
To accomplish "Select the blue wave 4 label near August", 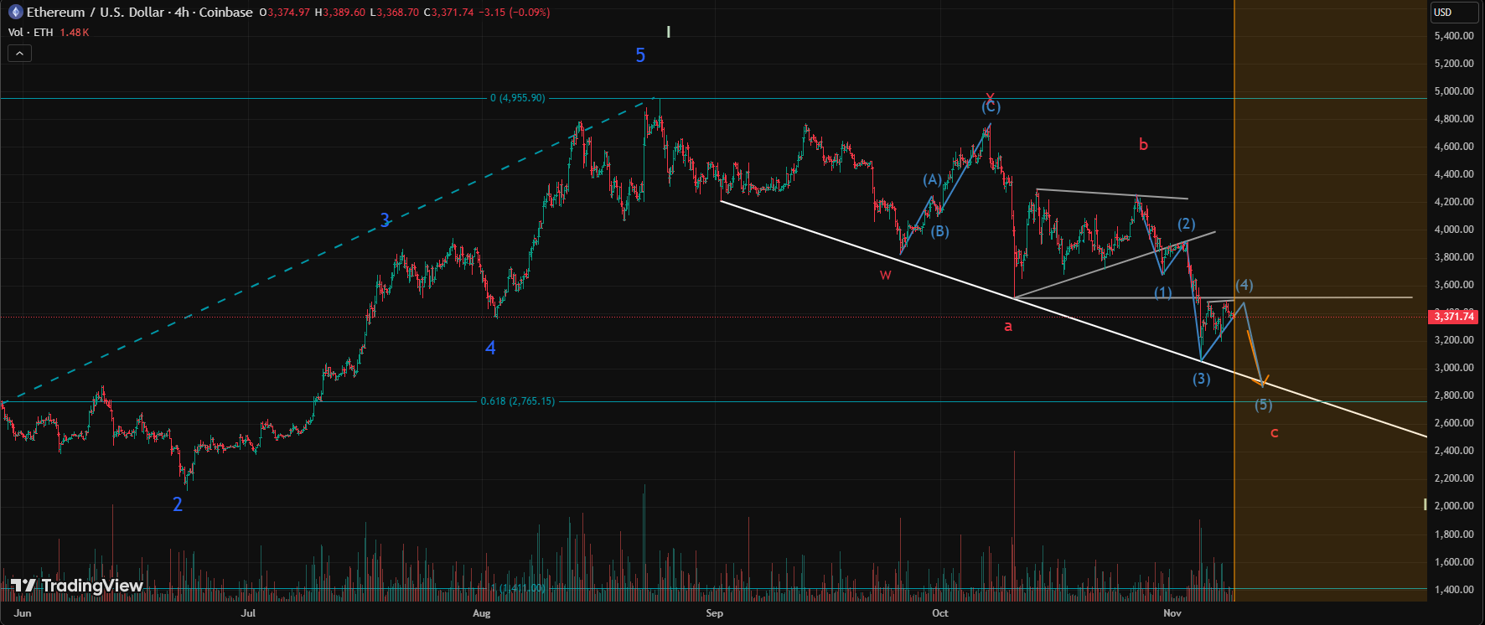I will tap(490, 348).
